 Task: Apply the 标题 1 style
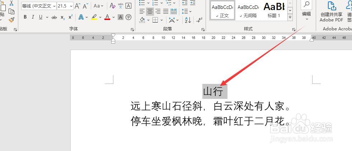(274, 10)
